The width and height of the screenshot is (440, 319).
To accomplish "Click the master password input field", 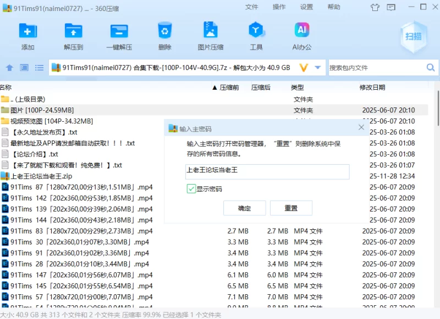I will click(267, 171).
